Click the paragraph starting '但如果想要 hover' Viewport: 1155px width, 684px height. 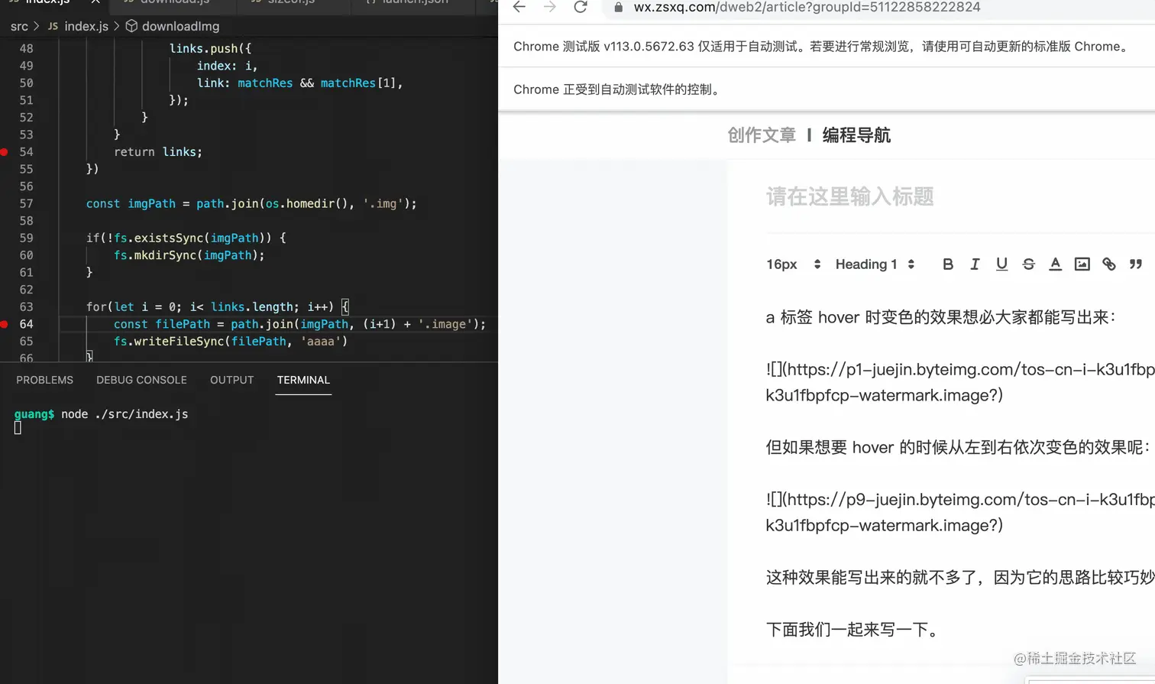[x=959, y=447]
